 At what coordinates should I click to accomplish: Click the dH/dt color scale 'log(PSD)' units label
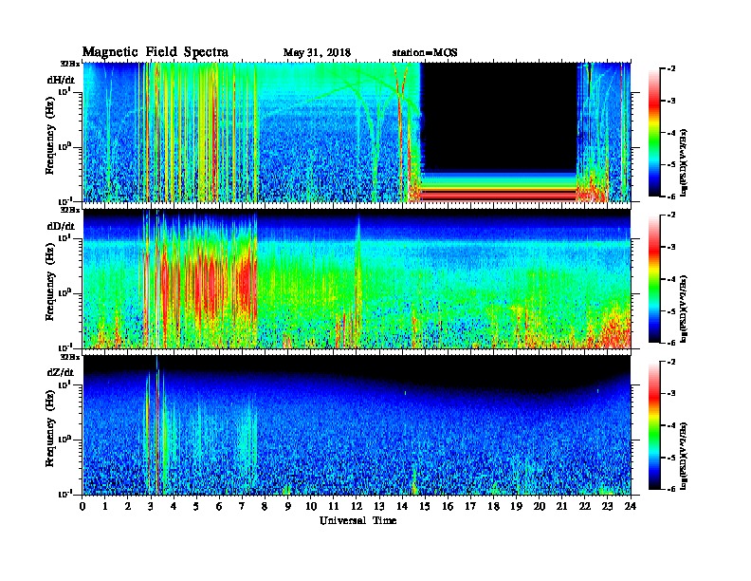click(685, 162)
